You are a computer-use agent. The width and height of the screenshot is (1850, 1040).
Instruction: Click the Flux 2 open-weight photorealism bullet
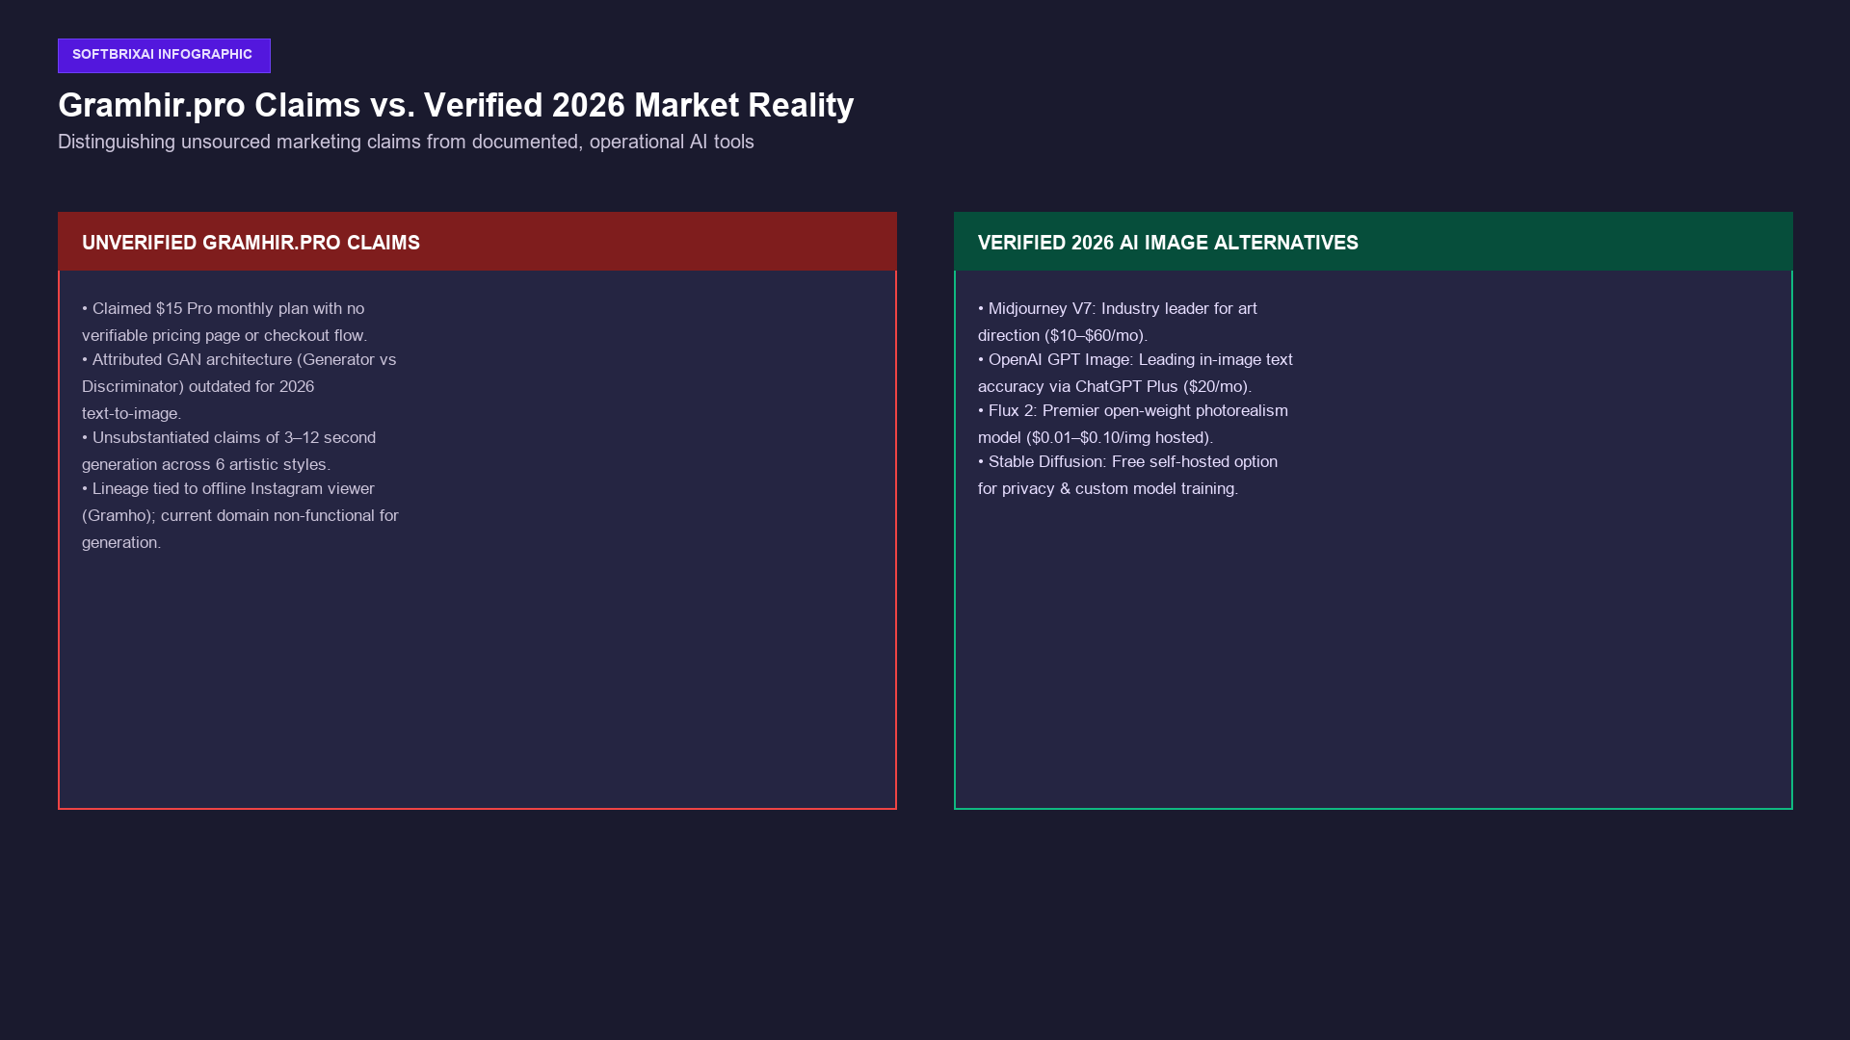[1133, 424]
